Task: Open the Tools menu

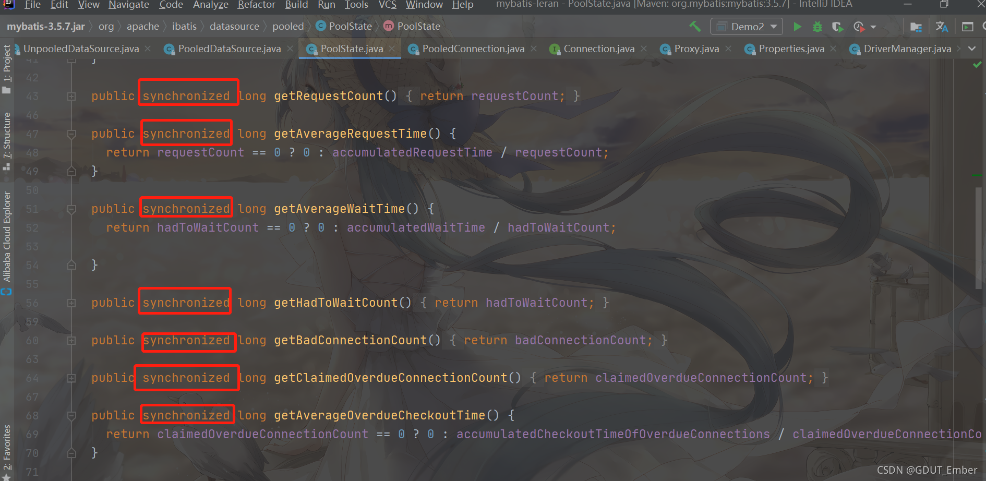Action: point(356,5)
